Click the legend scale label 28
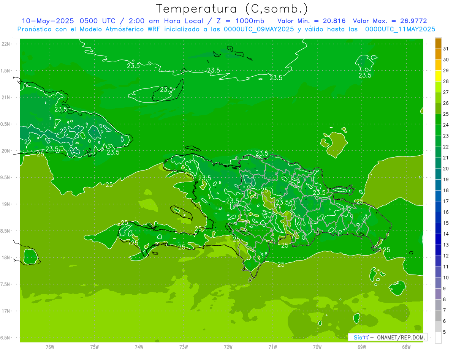This screenshot has height=352, width=456. click(x=446, y=81)
